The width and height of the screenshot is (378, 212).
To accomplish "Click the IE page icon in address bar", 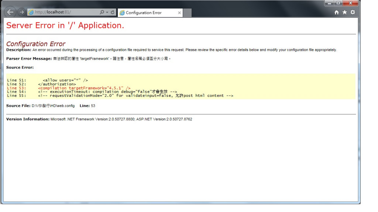I will click(x=31, y=12).
